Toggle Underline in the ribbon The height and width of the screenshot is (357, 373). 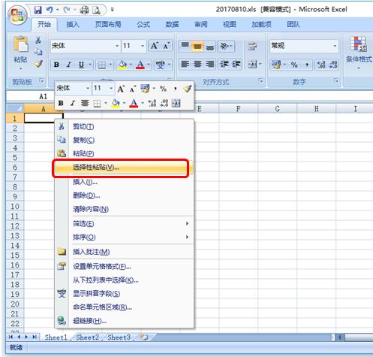81,65
